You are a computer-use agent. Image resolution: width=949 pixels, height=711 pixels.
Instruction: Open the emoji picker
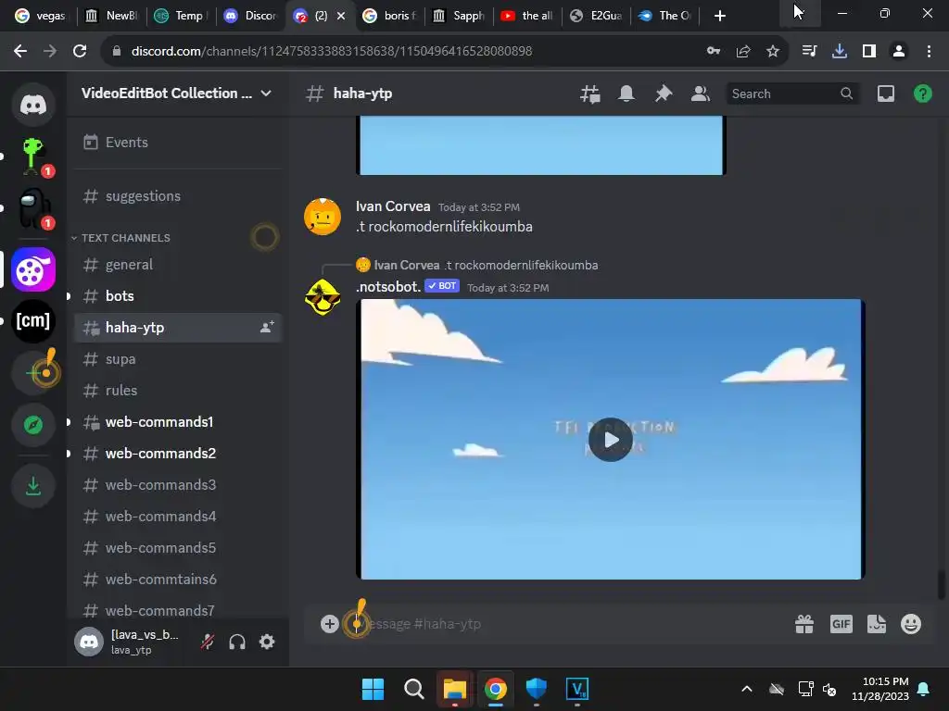pos(911,624)
